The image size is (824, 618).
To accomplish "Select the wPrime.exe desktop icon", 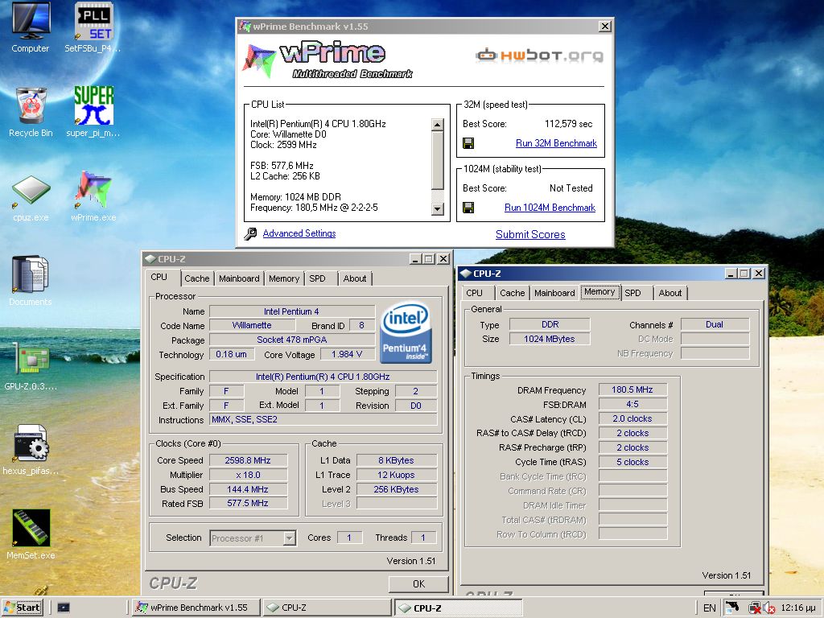I will point(93,196).
